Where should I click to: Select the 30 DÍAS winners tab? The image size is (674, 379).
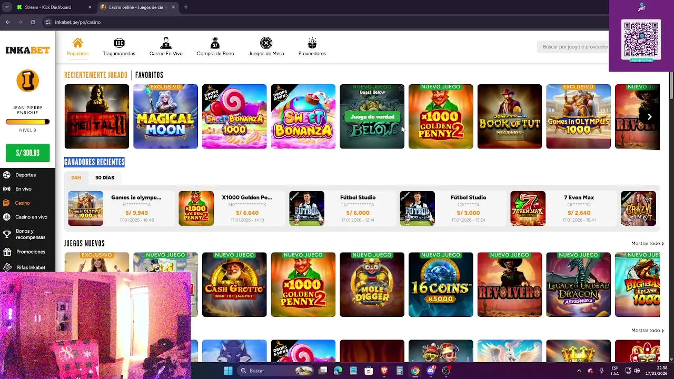[x=104, y=178]
